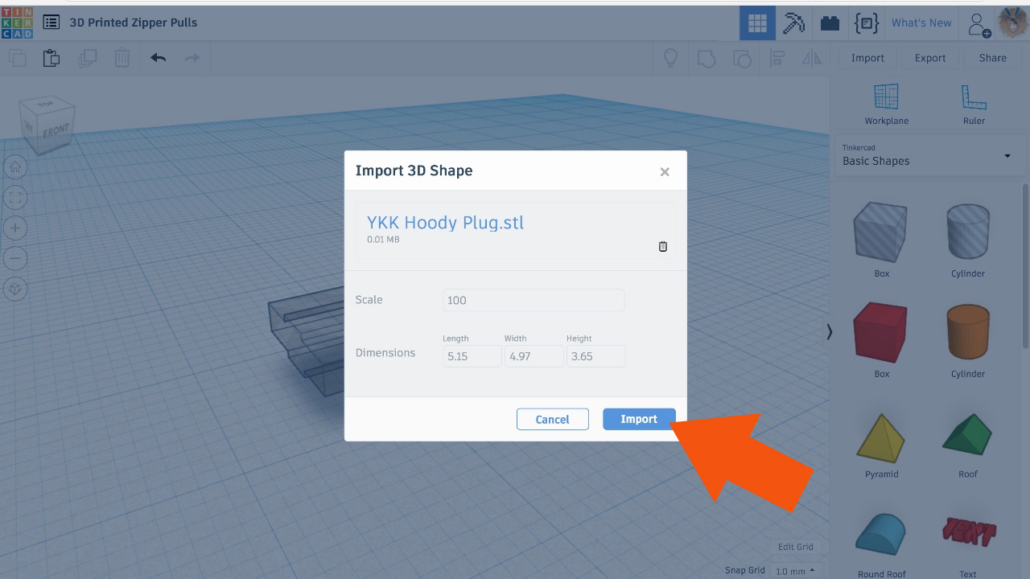Click the Import button in the dialog
The height and width of the screenshot is (579, 1030).
click(x=638, y=419)
